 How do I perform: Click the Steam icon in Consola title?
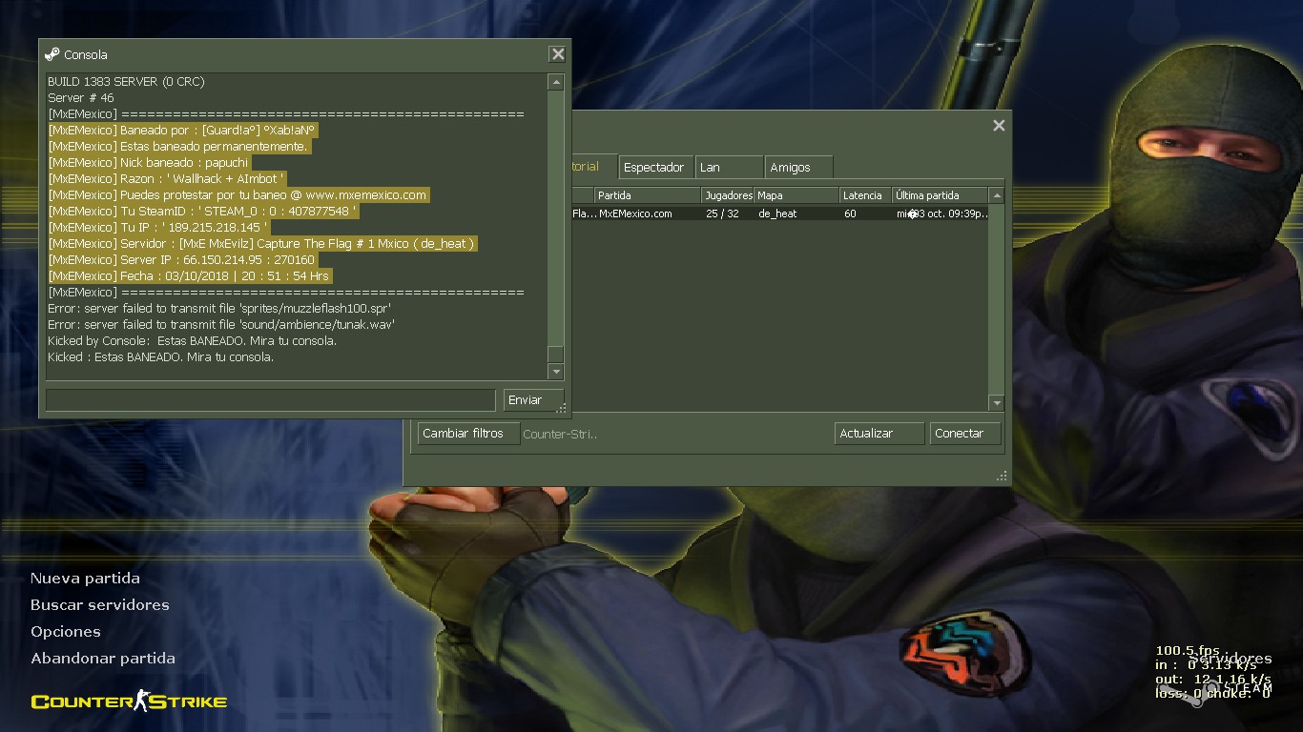pyautogui.click(x=52, y=54)
